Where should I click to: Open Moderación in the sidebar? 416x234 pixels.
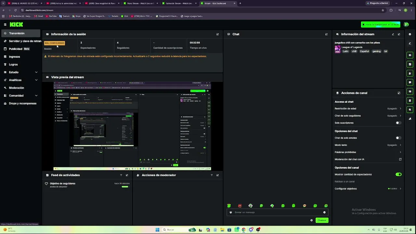21,88
